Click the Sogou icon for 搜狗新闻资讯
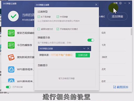This screenshot has height=101, width=134. point(11,57)
